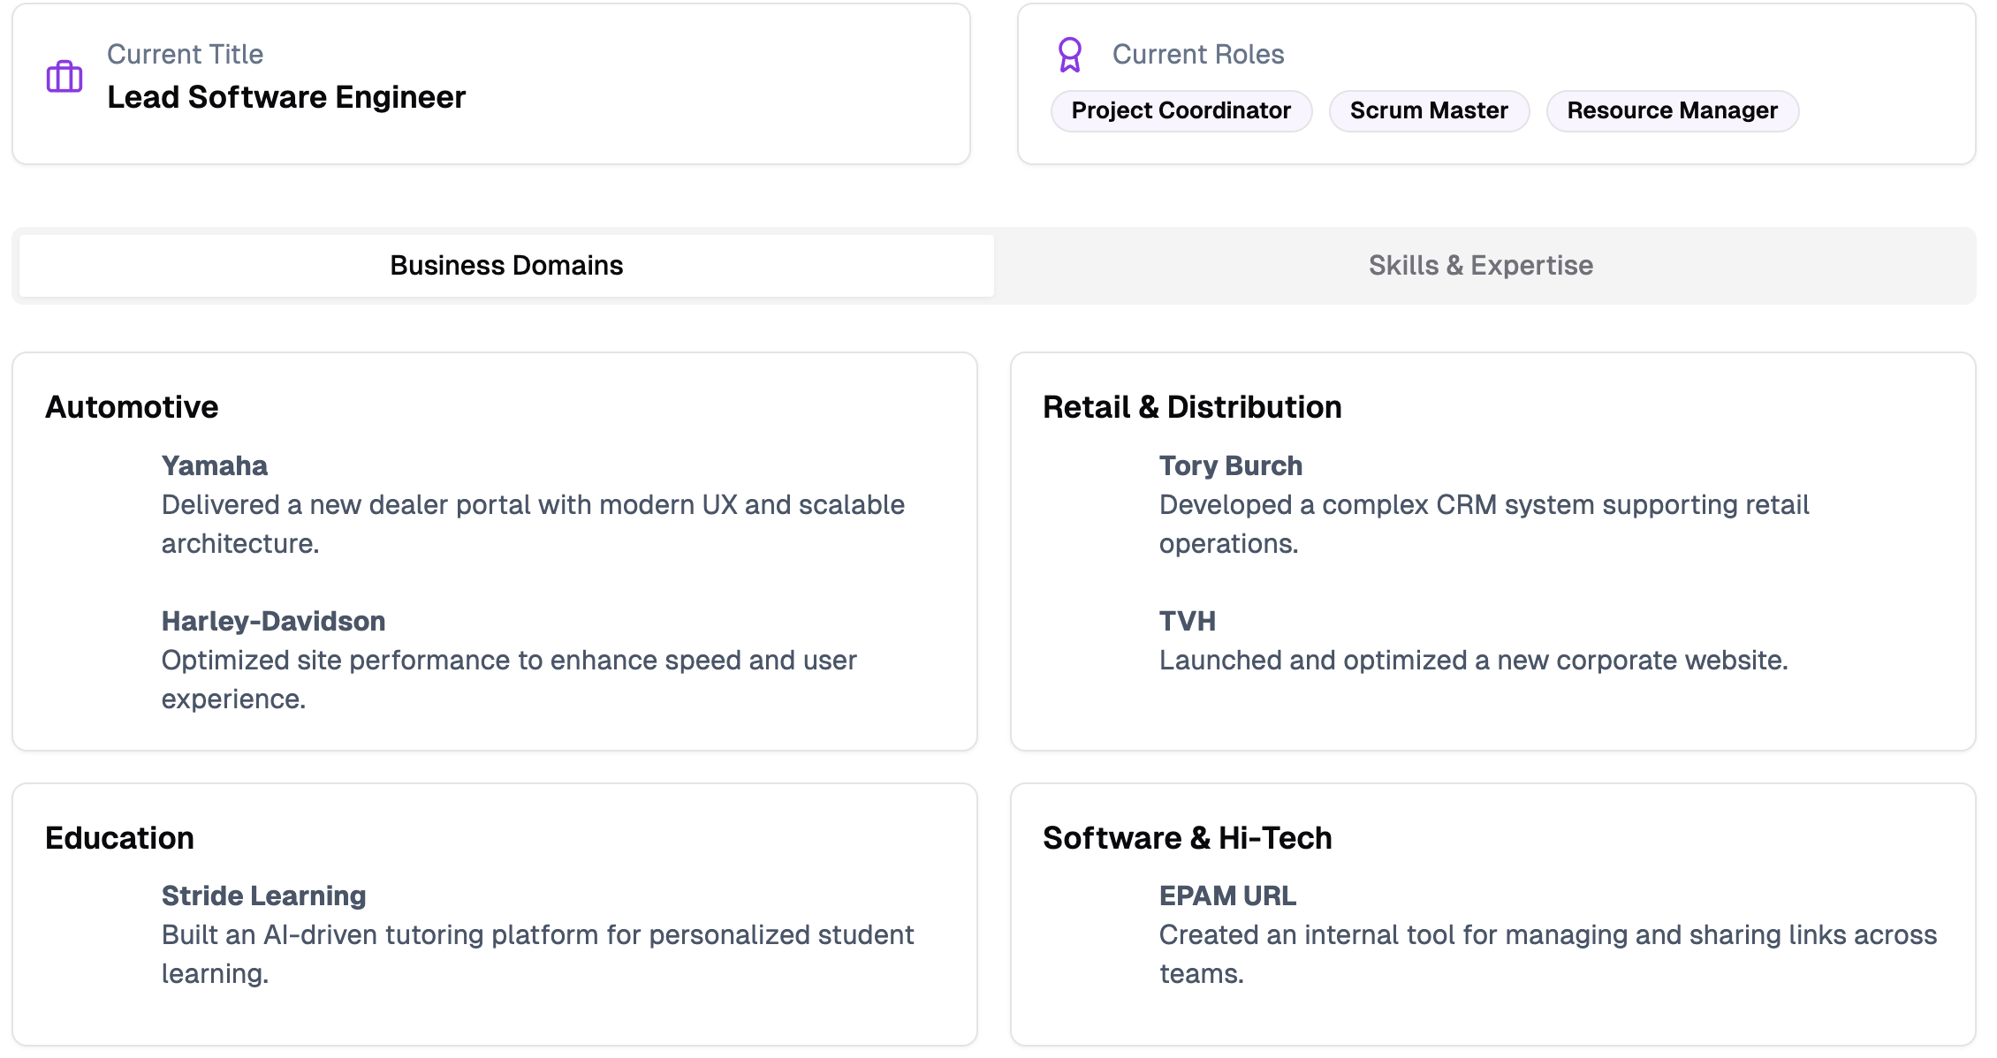Viewport: 1997px width, 1058px height.
Task: Open the Yamaha project entry
Action: [214, 465]
